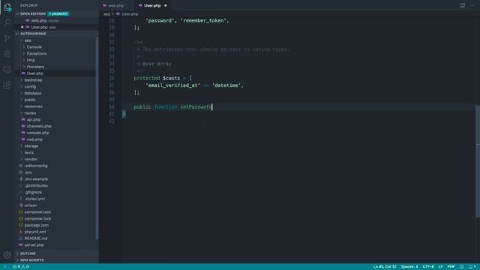The height and width of the screenshot is (270, 480).
Task: Expand the Console folder
Action: pos(57,46)
